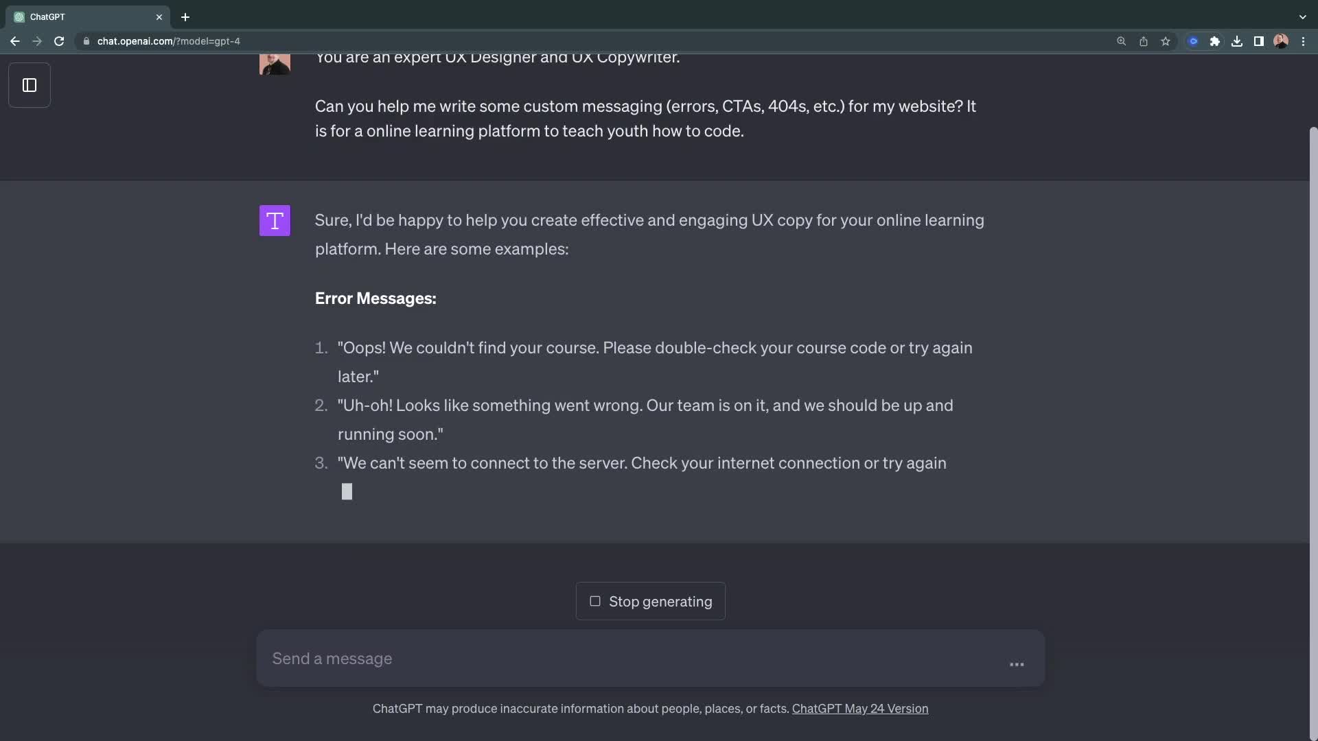1318x741 pixels.
Task: Open the Extensions puzzle piece icon
Action: point(1215,41)
